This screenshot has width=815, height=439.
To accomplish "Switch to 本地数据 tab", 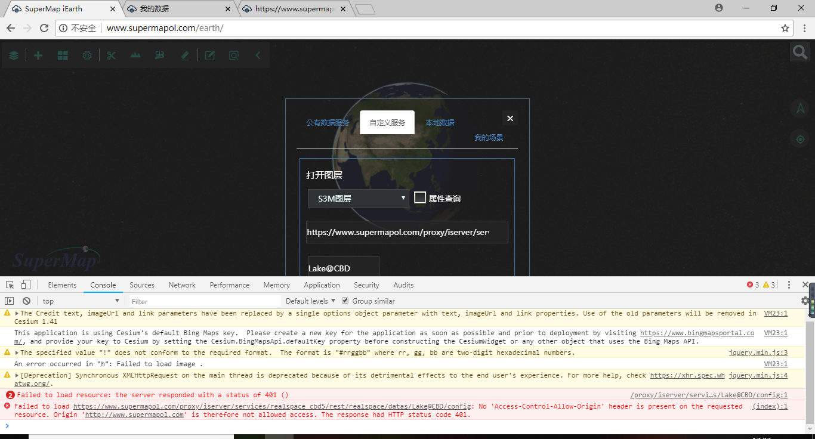I will point(440,123).
